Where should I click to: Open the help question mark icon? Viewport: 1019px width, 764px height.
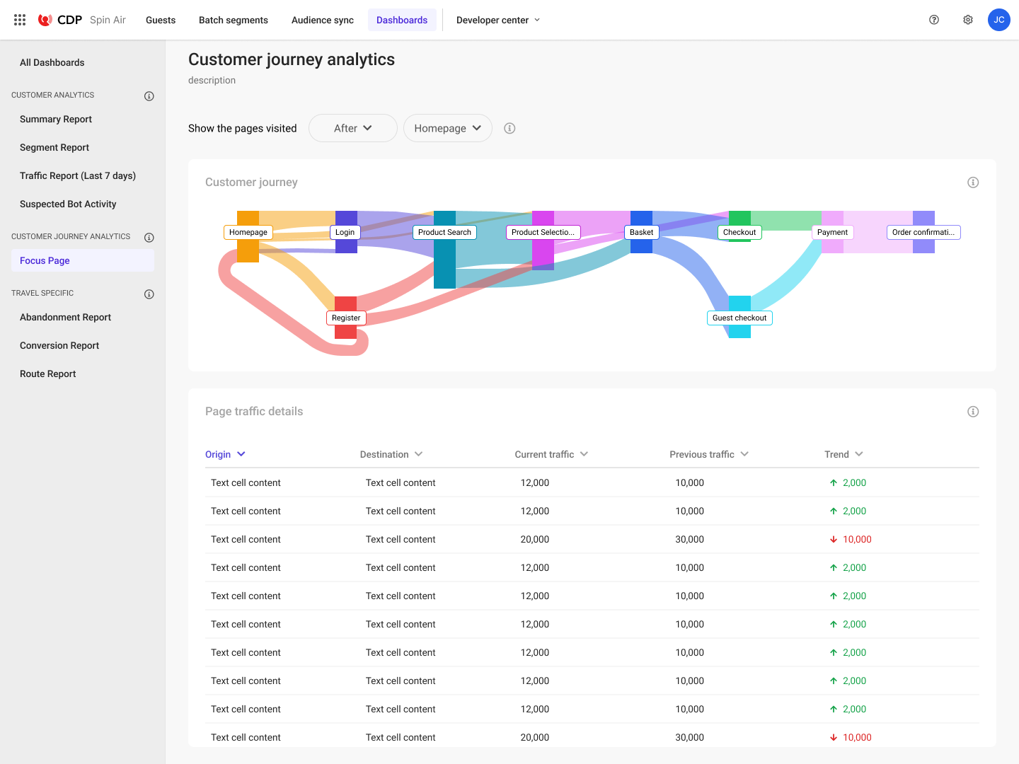click(x=933, y=20)
